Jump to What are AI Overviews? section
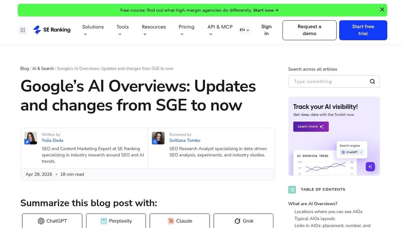Viewport: 405px width, 228px height. 313,204
